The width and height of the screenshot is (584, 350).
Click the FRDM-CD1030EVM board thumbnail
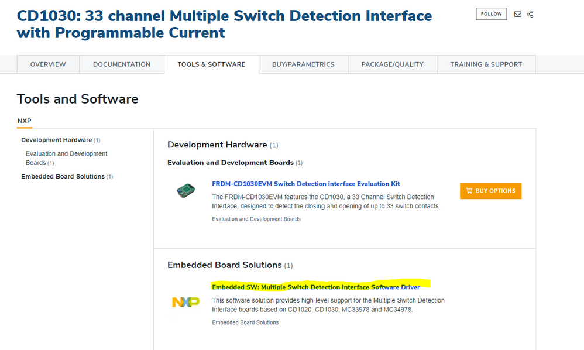click(185, 191)
